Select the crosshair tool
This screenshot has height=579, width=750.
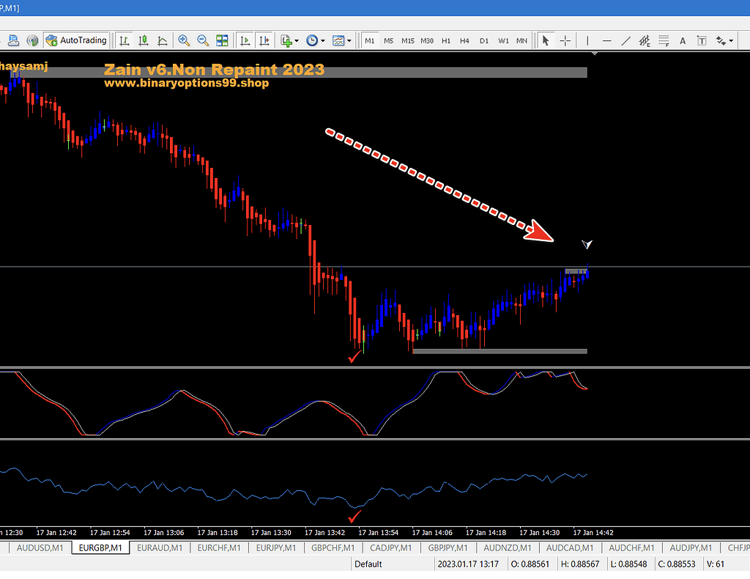coord(565,40)
